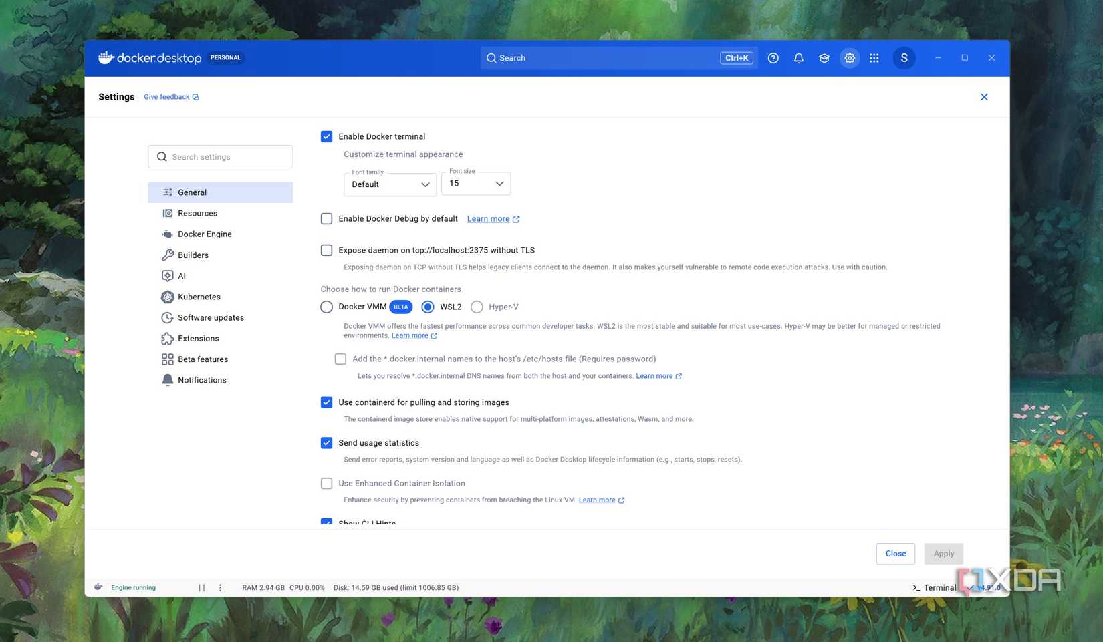Open the user account avatar S
This screenshot has width=1103, height=642.
(x=904, y=58)
